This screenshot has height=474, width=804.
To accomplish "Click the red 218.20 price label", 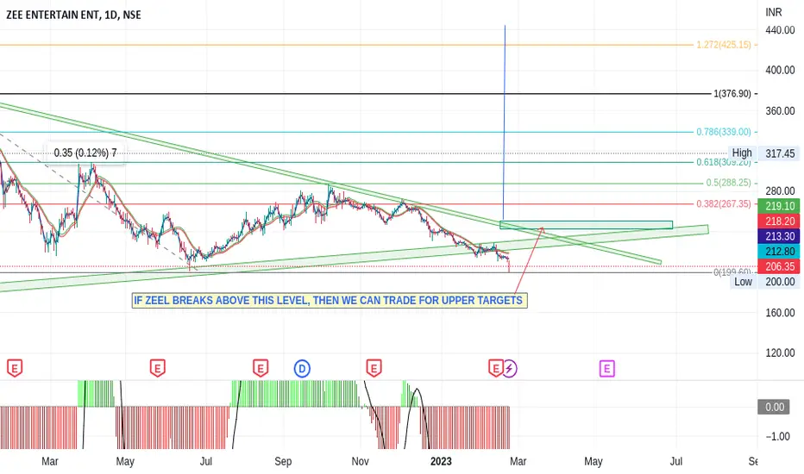I will (x=779, y=221).
